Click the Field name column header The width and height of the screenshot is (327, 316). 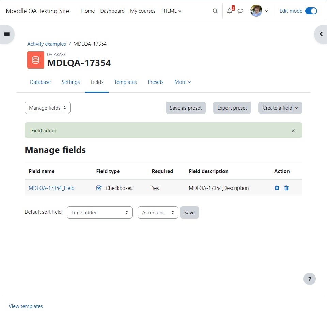(x=42, y=171)
